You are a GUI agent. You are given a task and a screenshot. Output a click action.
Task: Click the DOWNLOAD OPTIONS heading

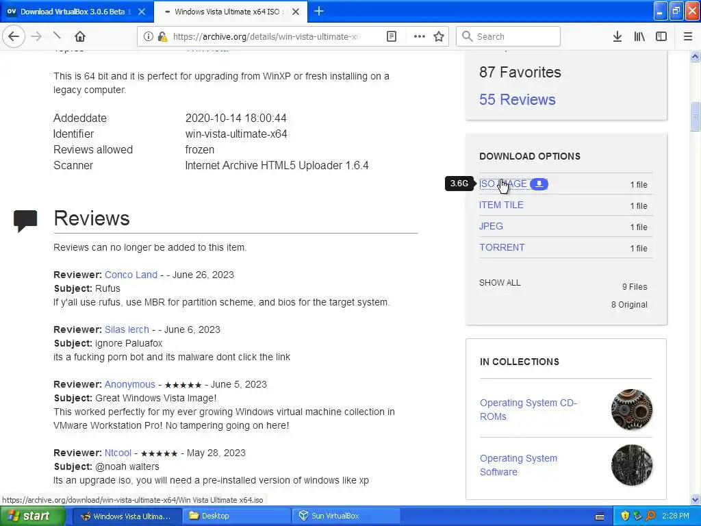point(530,156)
